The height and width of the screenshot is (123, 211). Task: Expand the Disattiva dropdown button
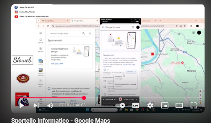pyautogui.click(x=131, y=72)
